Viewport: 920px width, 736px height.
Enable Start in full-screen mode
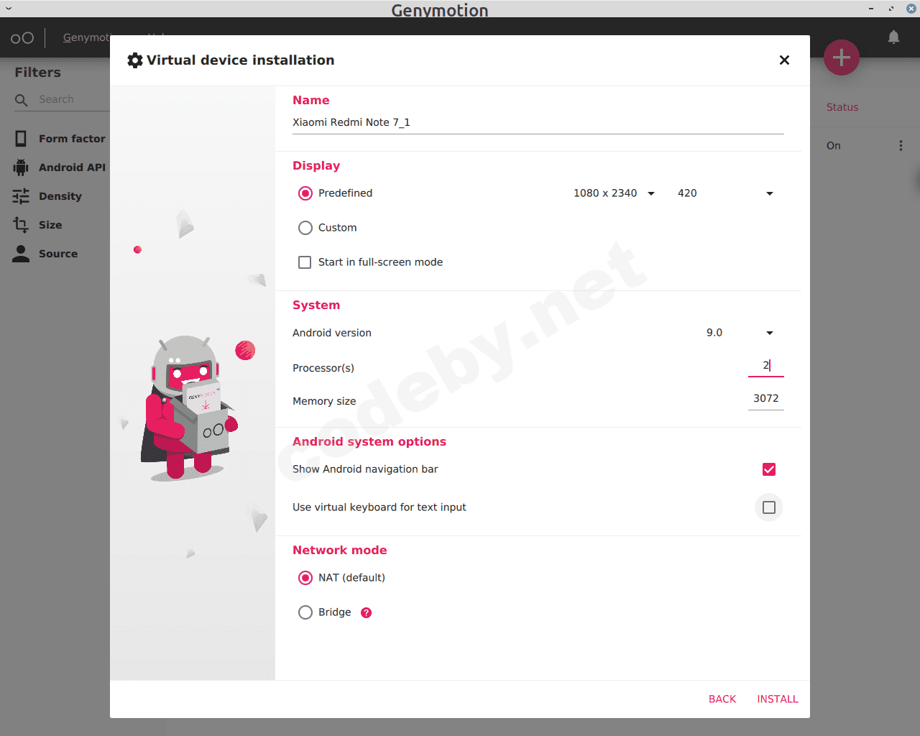pos(305,262)
